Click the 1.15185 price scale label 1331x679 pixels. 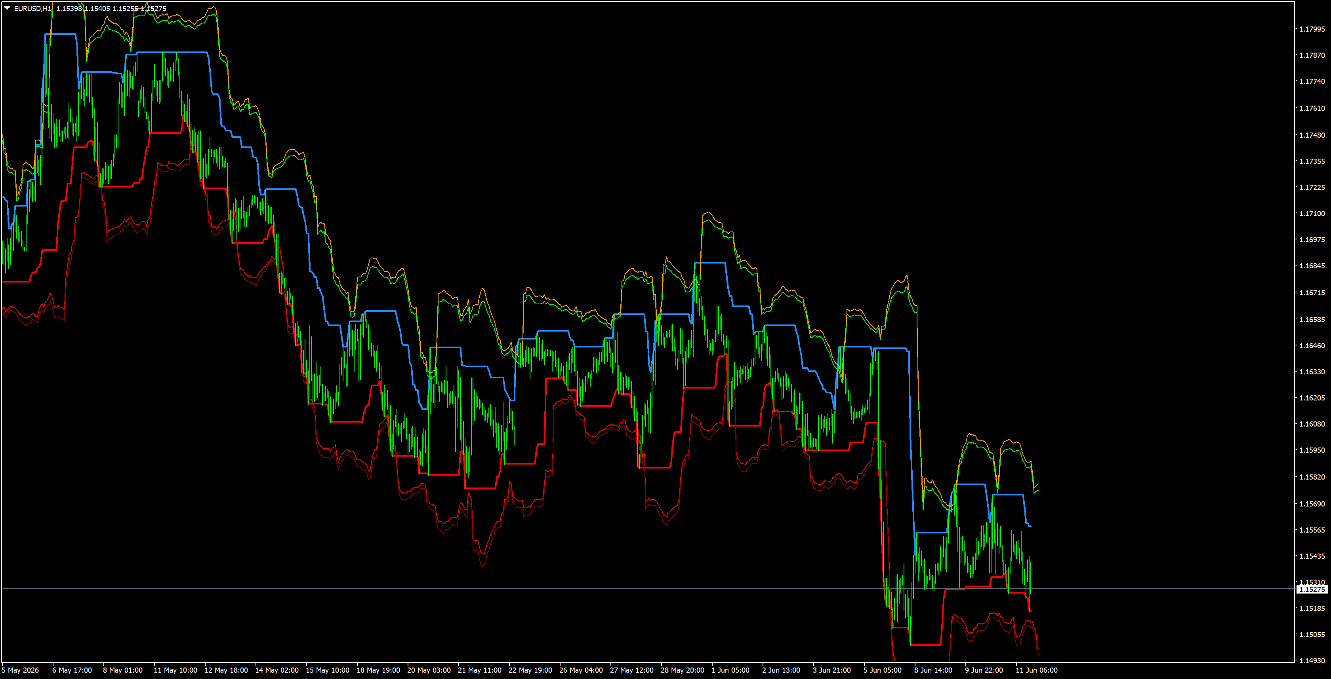pos(1312,608)
